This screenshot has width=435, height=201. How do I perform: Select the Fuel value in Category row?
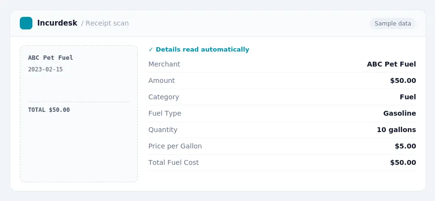[x=408, y=97]
